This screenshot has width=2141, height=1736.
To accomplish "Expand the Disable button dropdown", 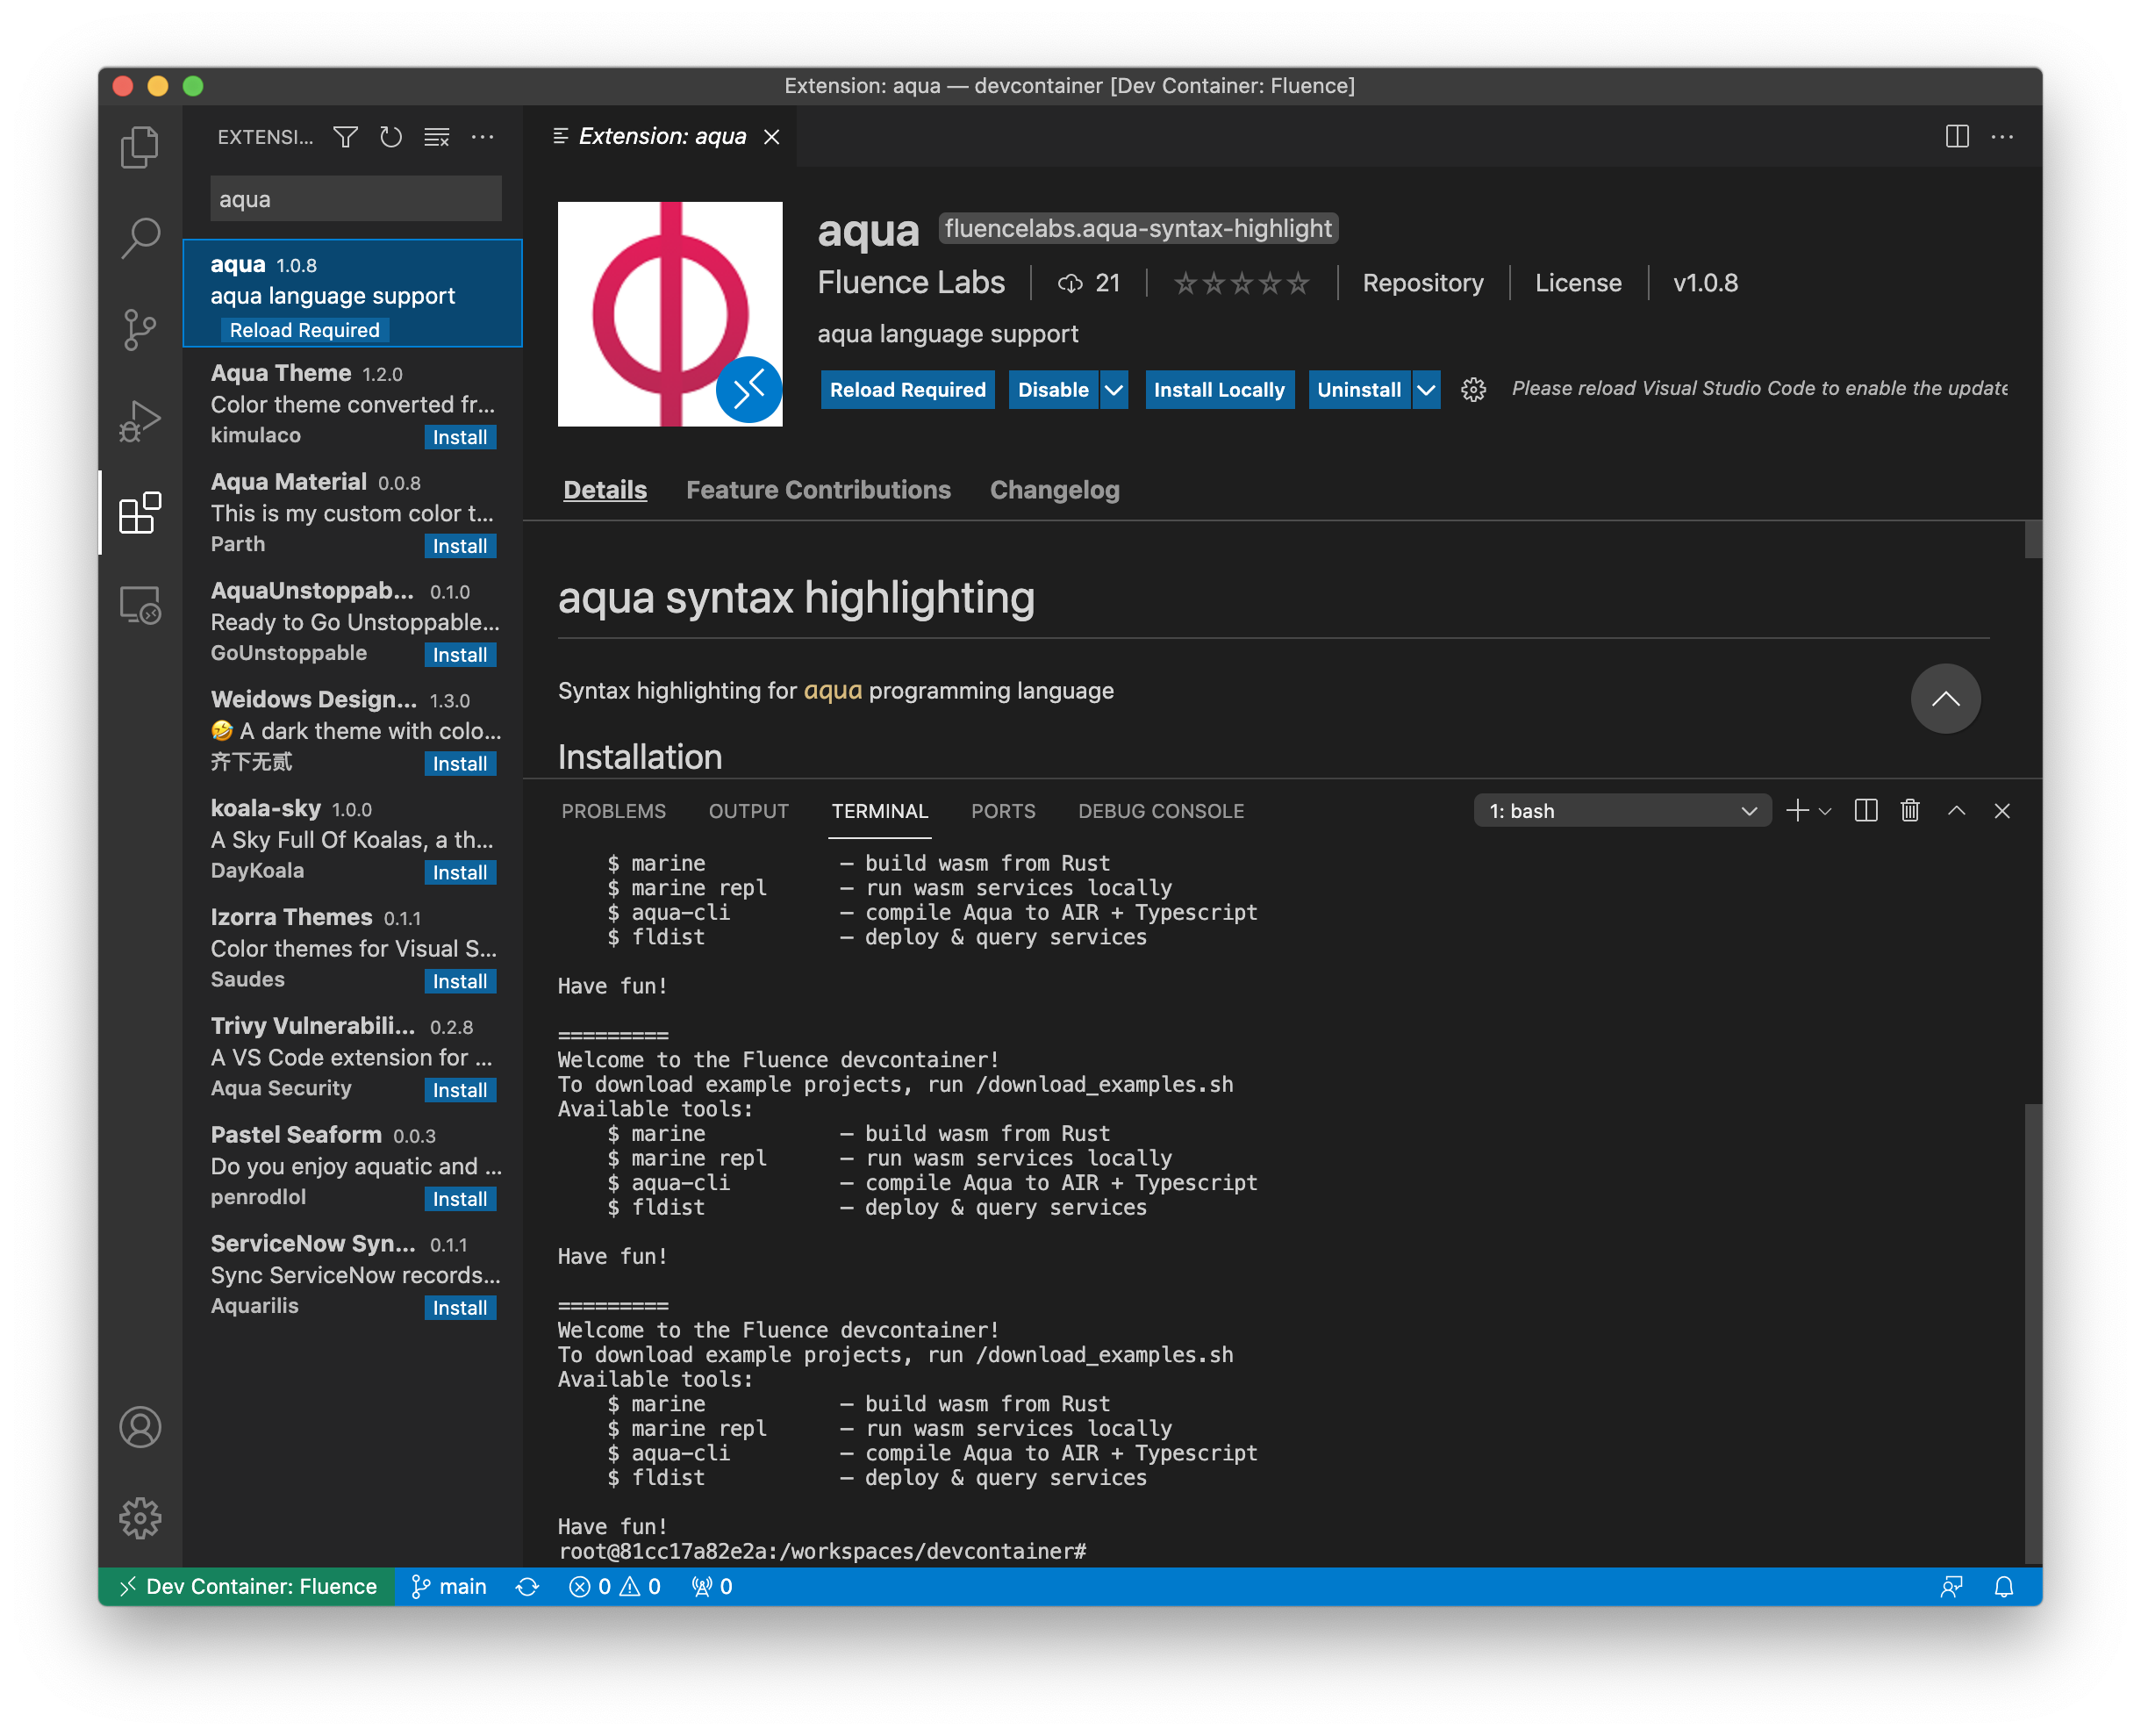I will tap(1113, 389).
